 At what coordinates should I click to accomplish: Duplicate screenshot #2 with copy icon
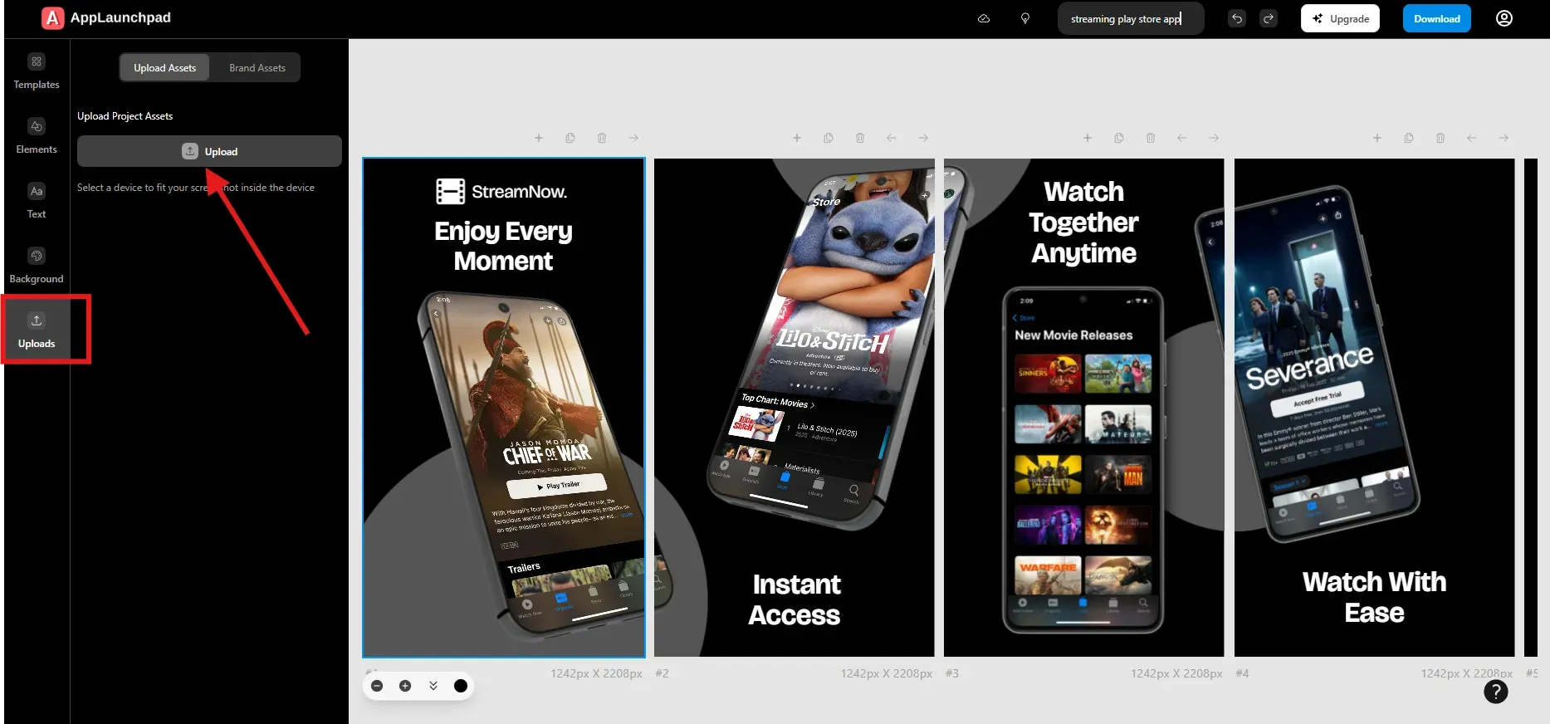[829, 138]
